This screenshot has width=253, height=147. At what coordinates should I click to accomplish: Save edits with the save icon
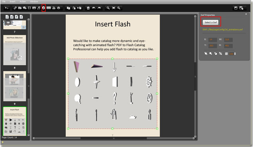click(236, 8)
